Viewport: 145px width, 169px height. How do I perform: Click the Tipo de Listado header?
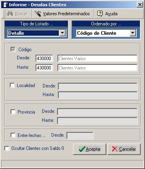click(x=36, y=24)
